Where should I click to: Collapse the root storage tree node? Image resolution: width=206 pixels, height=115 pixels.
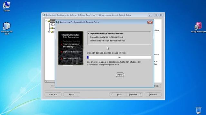tap(46, 21)
